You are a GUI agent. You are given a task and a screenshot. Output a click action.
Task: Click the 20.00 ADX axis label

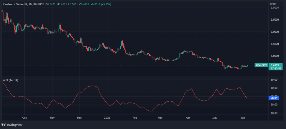point(274,105)
